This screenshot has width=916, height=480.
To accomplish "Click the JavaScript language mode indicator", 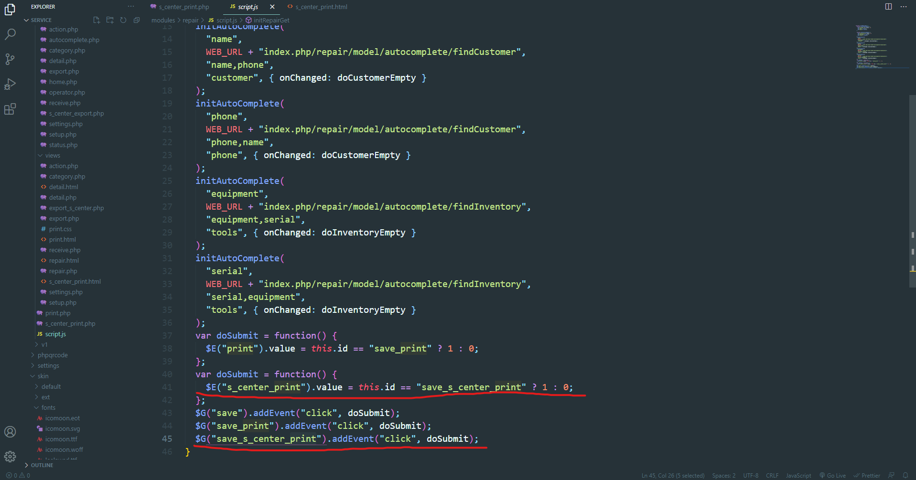I will pos(798,476).
